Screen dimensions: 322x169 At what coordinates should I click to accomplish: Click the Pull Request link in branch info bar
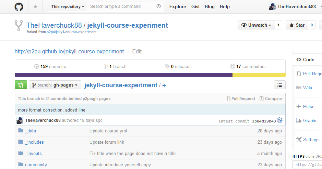(241, 99)
